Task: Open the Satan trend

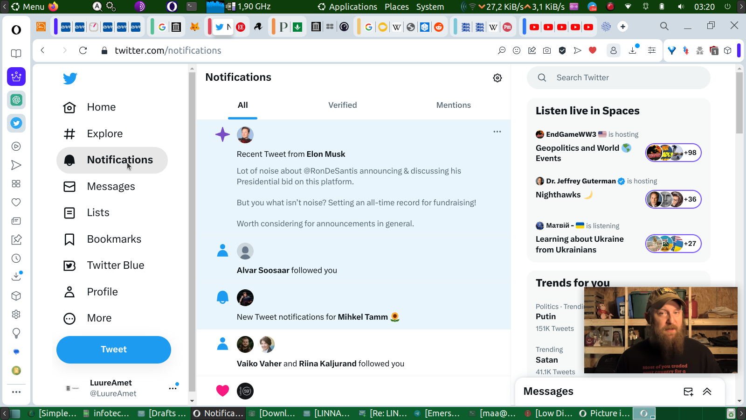Action: [x=546, y=360]
